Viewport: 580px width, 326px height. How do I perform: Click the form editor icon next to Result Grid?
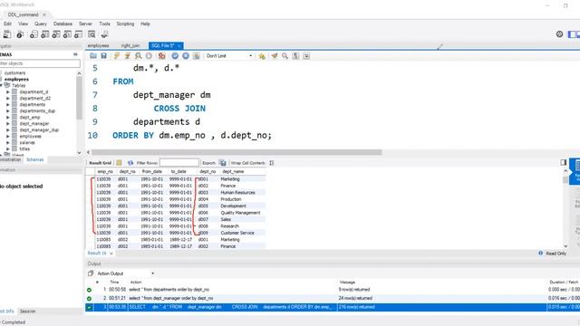coord(119,163)
